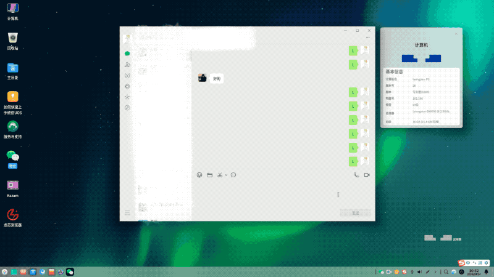Start a voice call
This screenshot has width=494, height=277.
356,175
